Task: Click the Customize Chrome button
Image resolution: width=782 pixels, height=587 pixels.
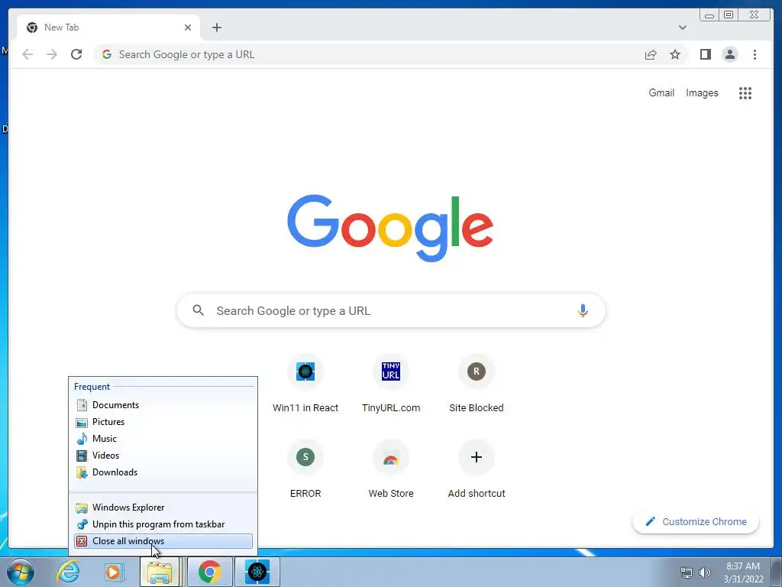Action: pos(696,521)
